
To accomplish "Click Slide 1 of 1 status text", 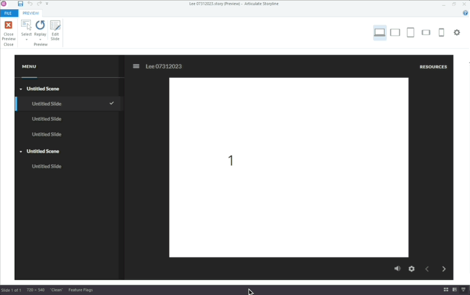I will click(11, 290).
